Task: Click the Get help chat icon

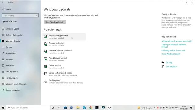Action: [163, 62]
